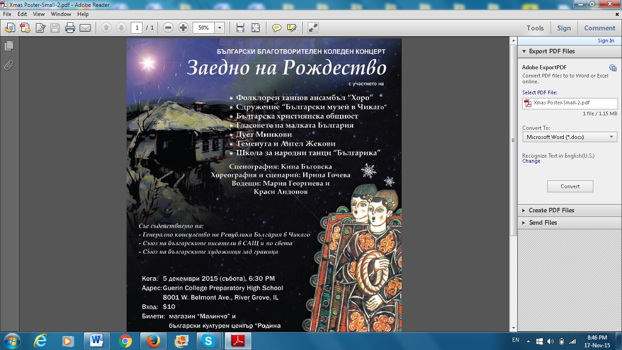Click the Convert button
The height and width of the screenshot is (350, 622).
point(570,186)
